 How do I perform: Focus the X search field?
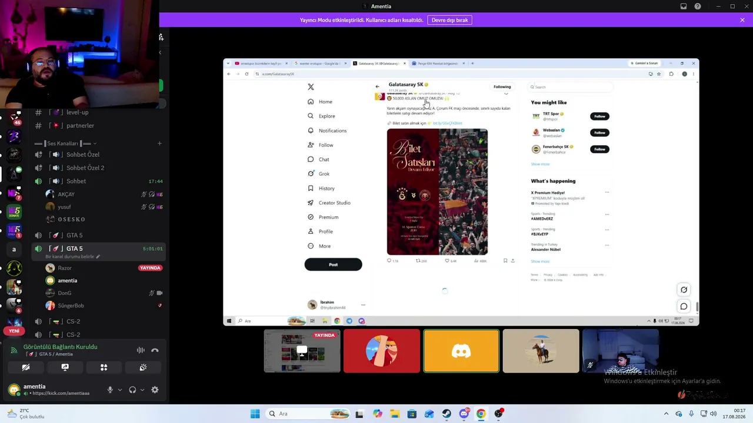click(x=570, y=87)
